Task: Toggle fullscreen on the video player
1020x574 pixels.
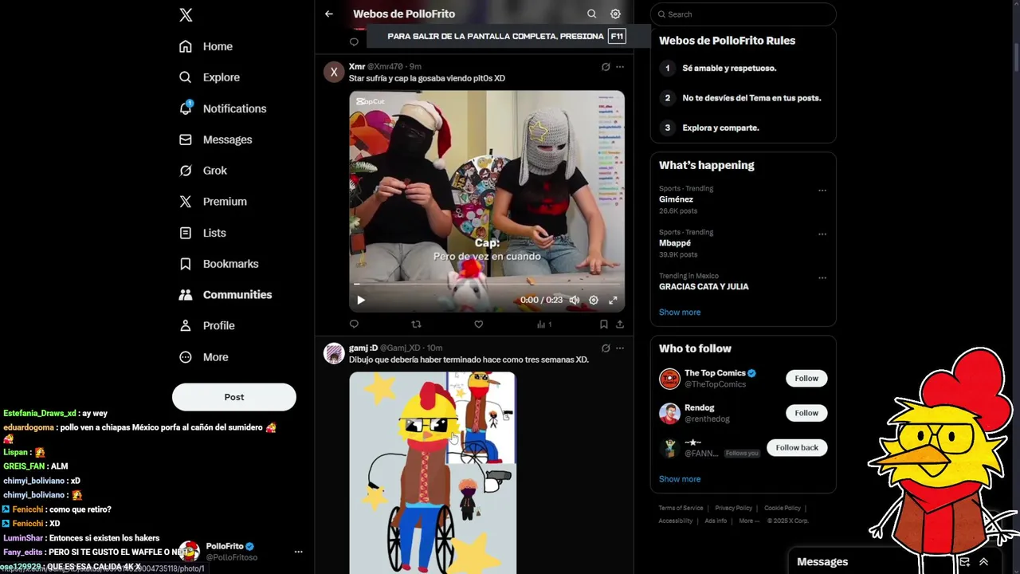Action: pos(613,300)
